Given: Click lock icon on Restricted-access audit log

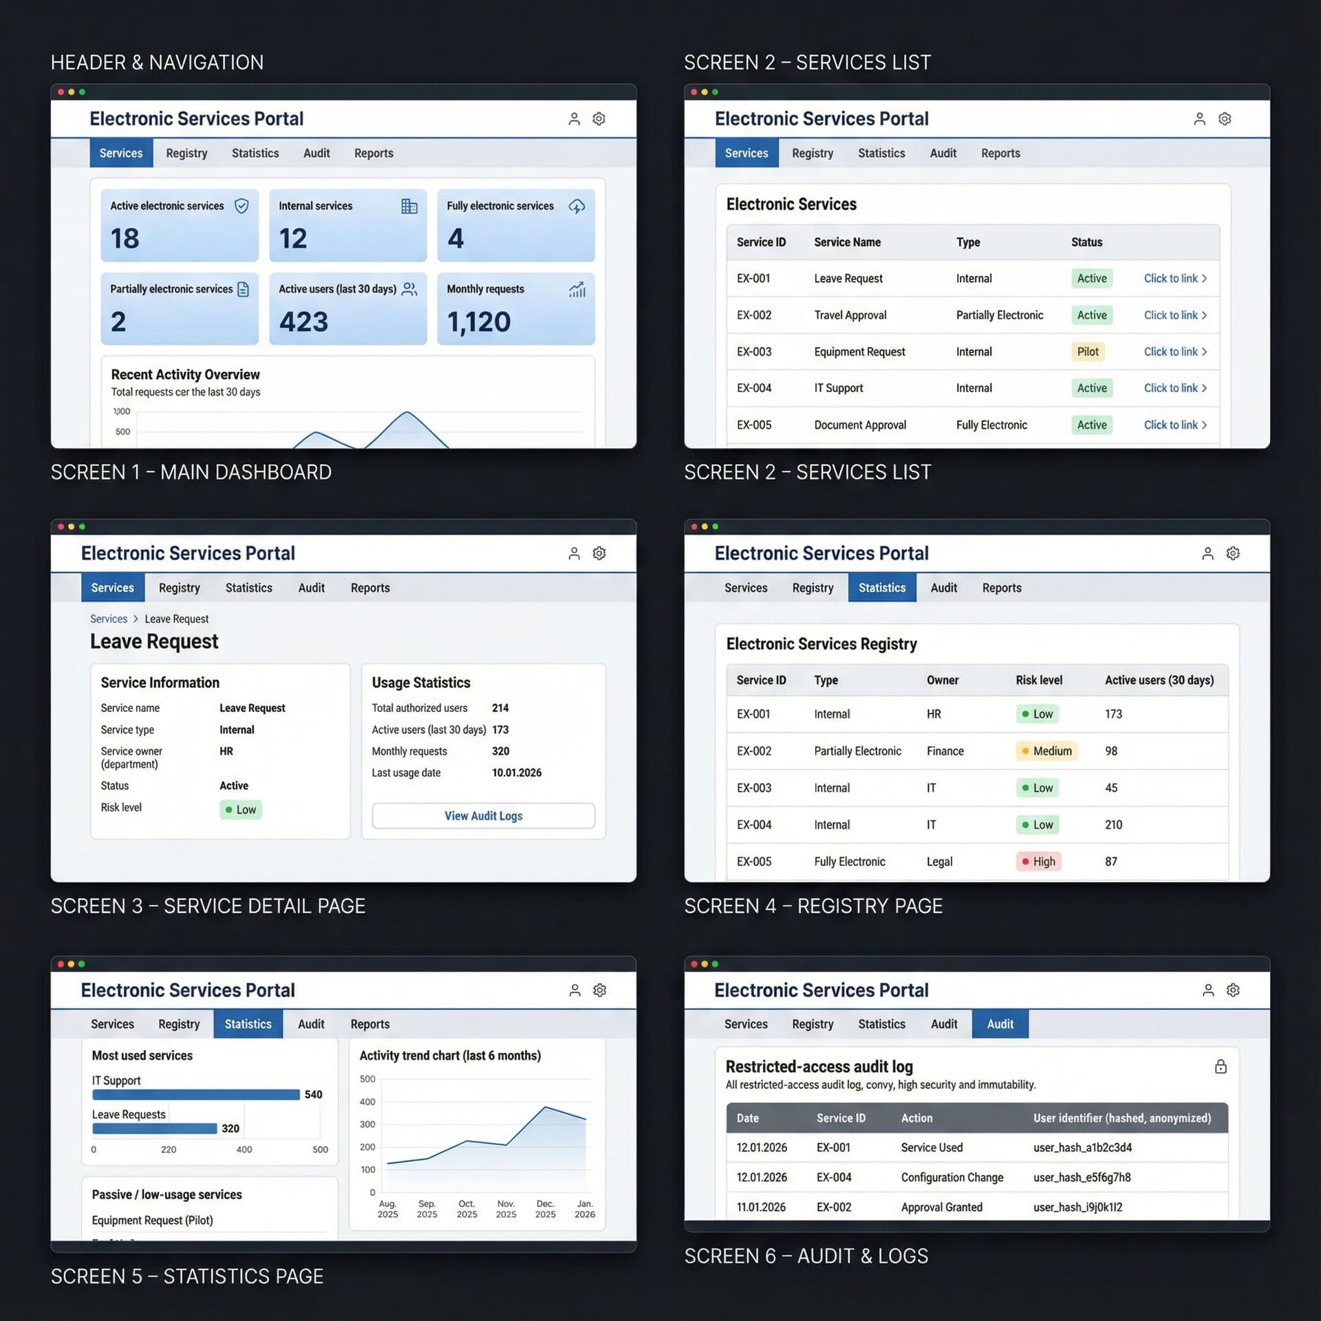Looking at the screenshot, I should pyautogui.click(x=1221, y=1066).
